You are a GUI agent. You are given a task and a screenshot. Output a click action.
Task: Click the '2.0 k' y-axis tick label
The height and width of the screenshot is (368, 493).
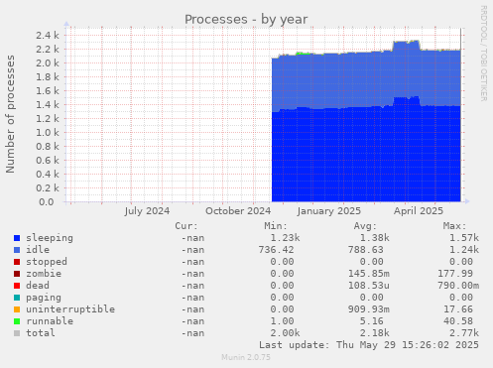pyautogui.click(x=48, y=63)
